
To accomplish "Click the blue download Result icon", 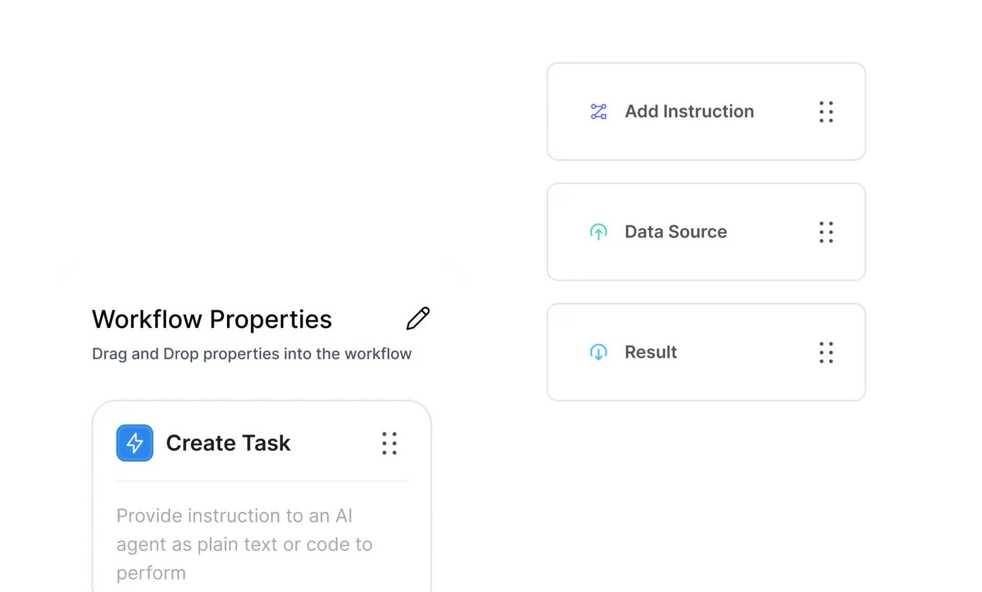I will tap(598, 352).
